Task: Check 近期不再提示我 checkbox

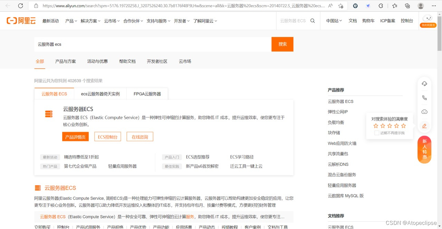Action: [x=377, y=133]
